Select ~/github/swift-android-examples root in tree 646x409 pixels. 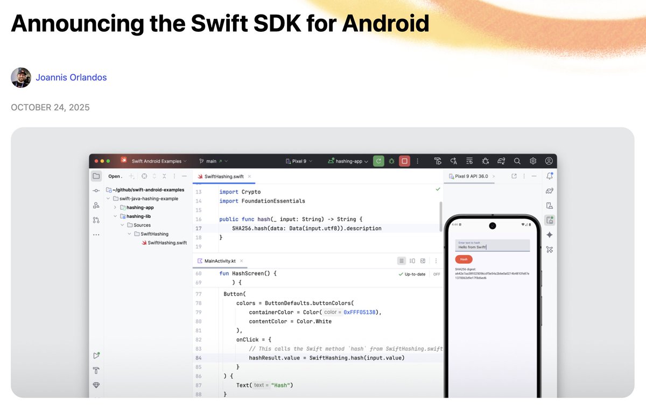click(145, 189)
